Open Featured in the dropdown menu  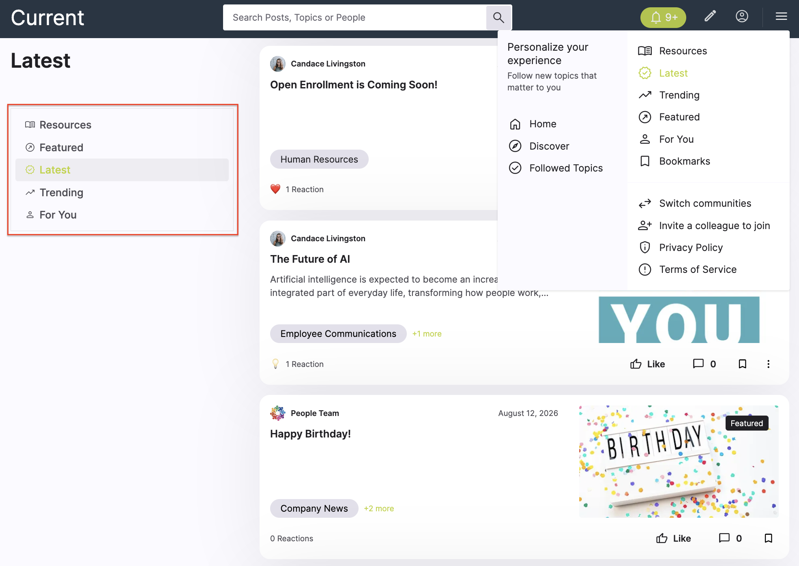coord(679,117)
